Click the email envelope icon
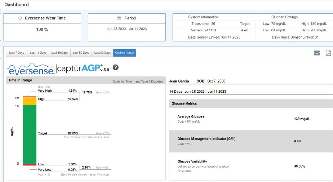 [317, 53]
